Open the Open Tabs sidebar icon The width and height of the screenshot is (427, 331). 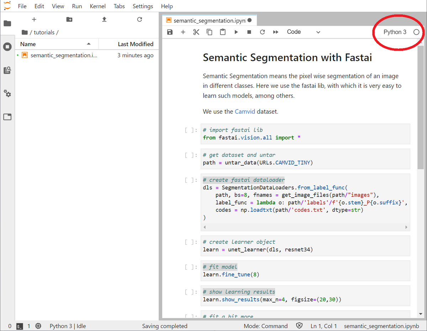coord(7,117)
